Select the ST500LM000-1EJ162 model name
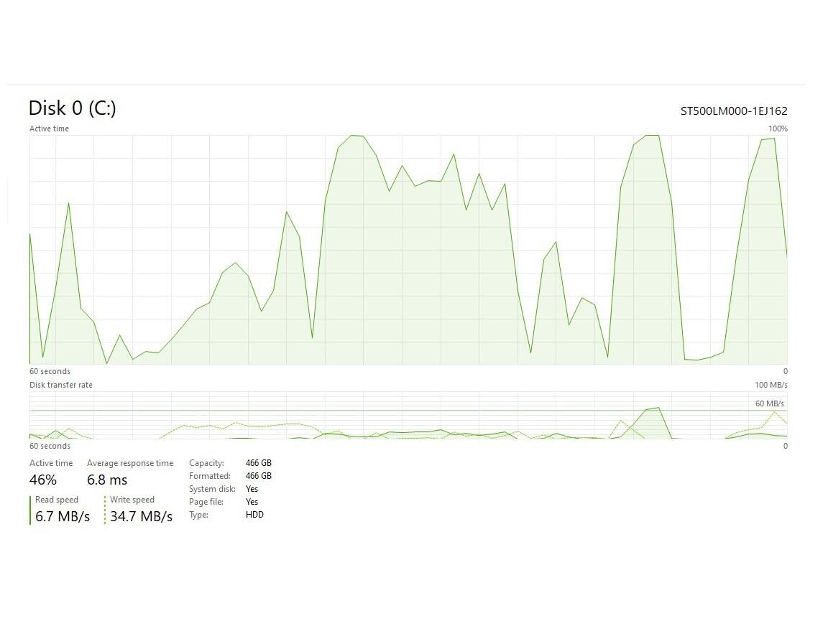This screenshot has height=621, width=828. pos(734,111)
